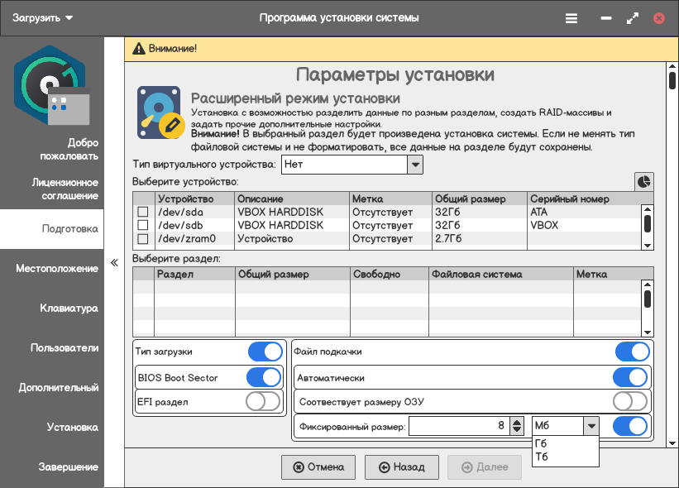This screenshot has width=679, height=488.
Task: Expand the Загрузить menu
Action: point(42,17)
